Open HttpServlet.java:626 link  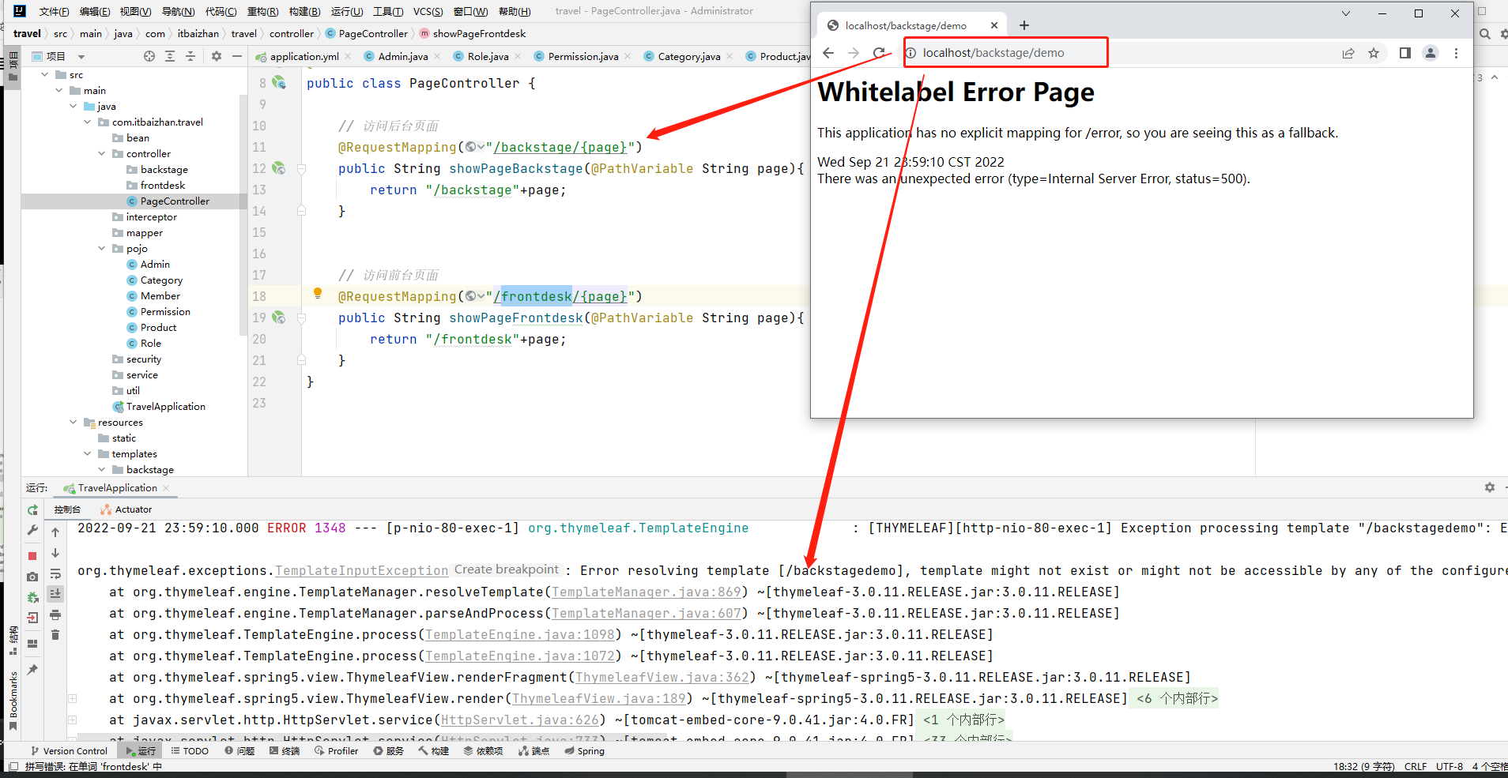click(x=520, y=720)
